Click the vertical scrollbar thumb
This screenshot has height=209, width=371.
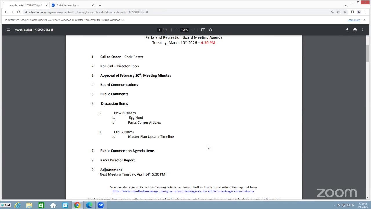(368, 54)
